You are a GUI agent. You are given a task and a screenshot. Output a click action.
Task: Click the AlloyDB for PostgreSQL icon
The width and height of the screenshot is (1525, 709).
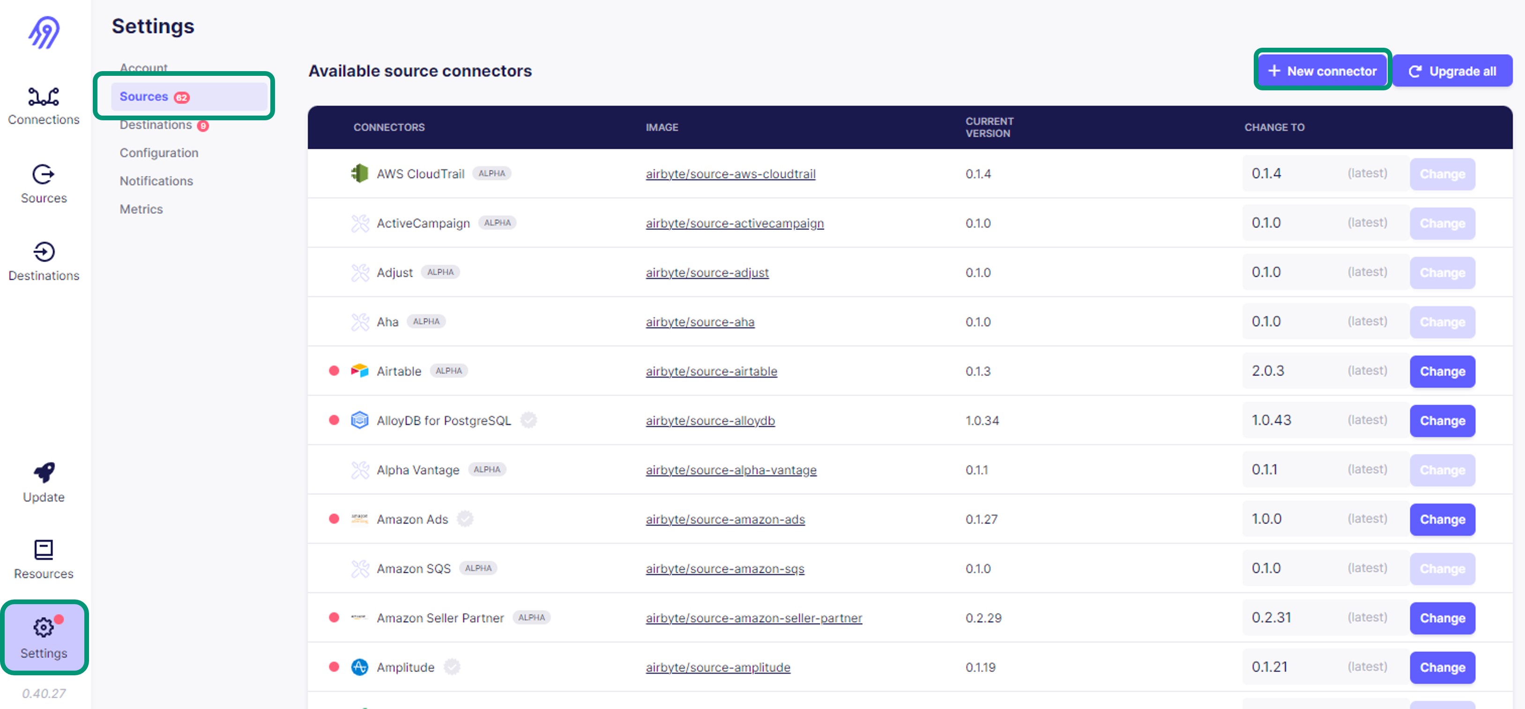[x=360, y=420]
